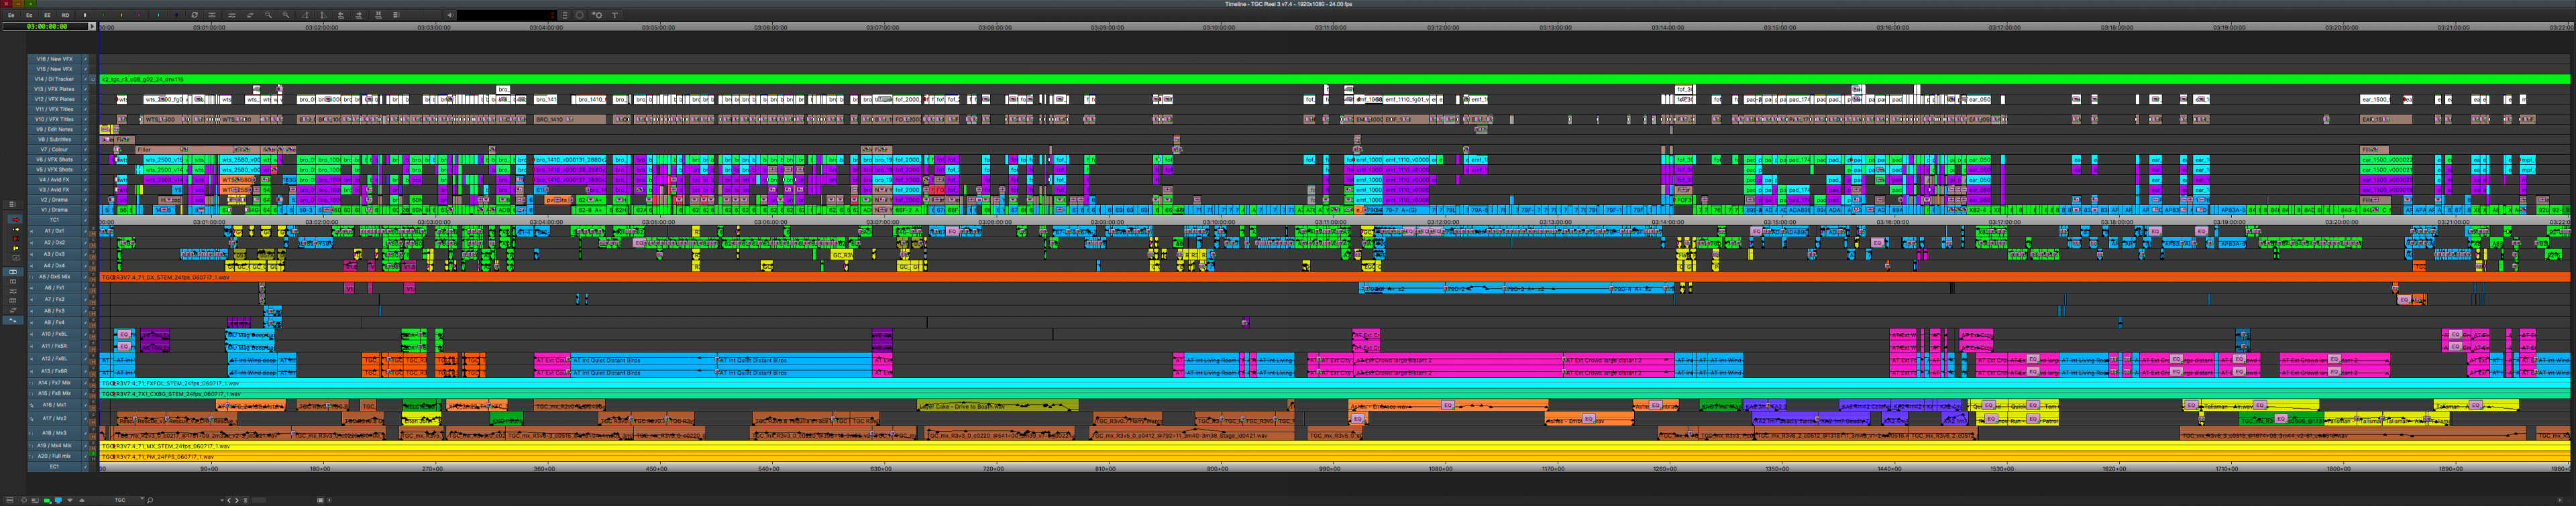This screenshot has width=2576, height=506.
Task: Click the circular record indicator icon
Action: click(x=579, y=16)
